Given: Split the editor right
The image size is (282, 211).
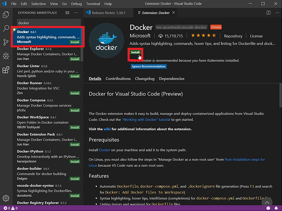Looking at the screenshot, I should (268, 13).
